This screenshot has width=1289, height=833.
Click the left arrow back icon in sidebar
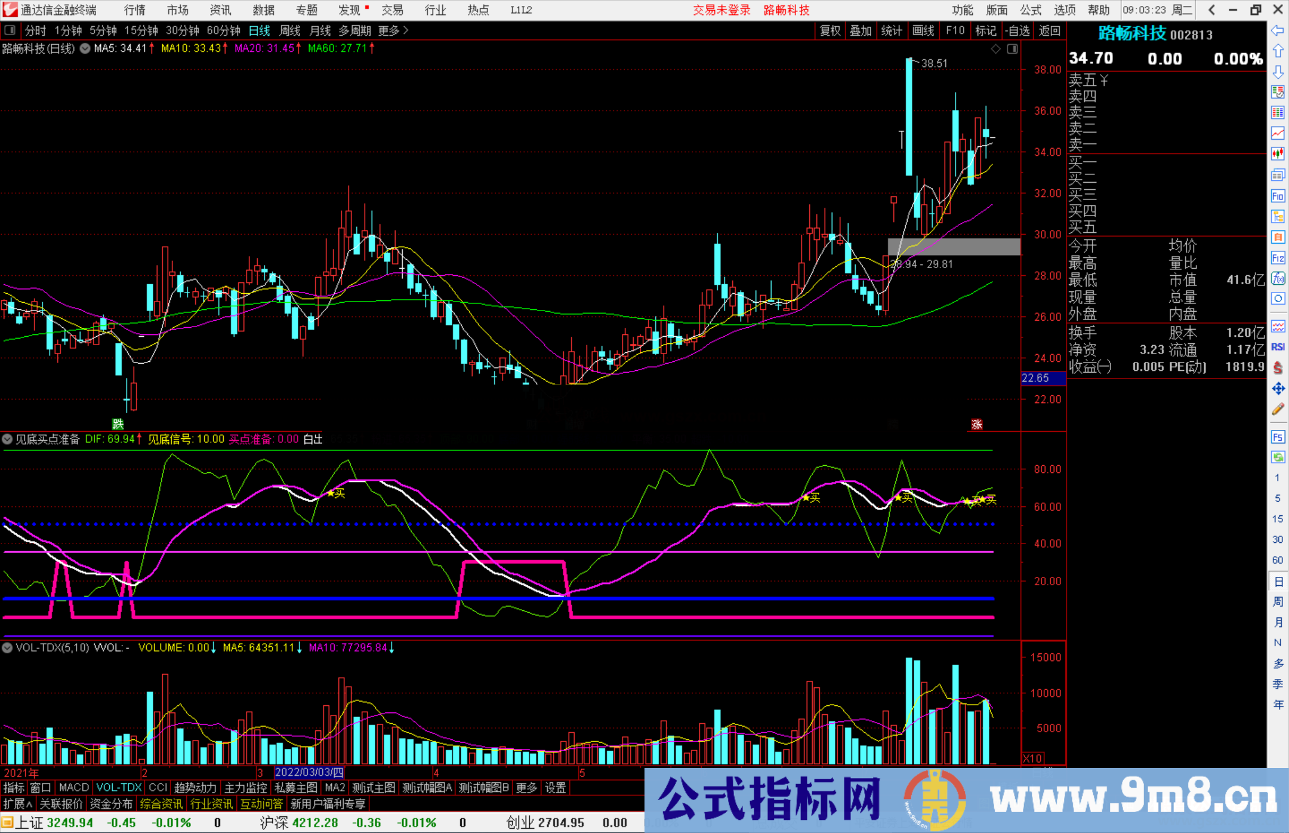tap(1278, 30)
